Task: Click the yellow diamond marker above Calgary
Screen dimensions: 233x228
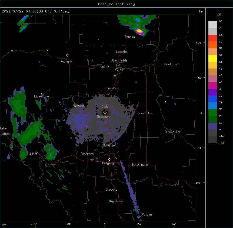Action: [x=109, y=159]
